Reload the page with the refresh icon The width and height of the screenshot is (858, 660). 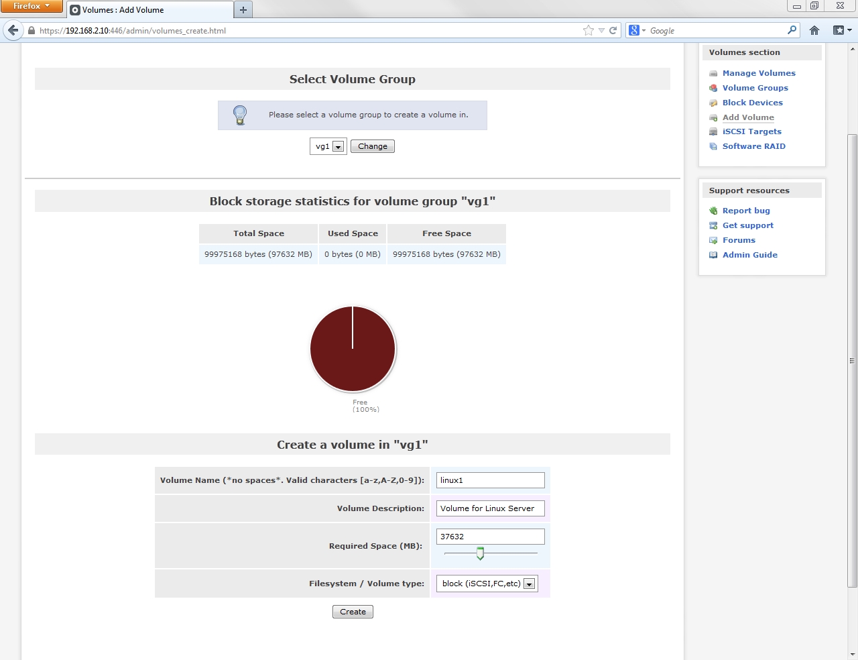(x=613, y=30)
